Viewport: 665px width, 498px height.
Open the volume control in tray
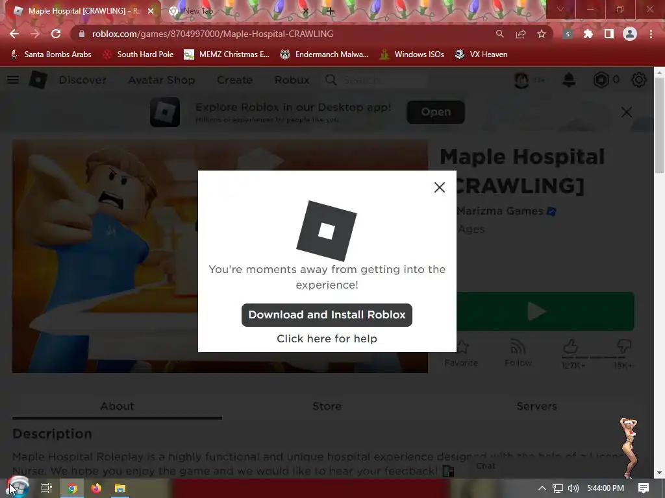[x=573, y=488]
